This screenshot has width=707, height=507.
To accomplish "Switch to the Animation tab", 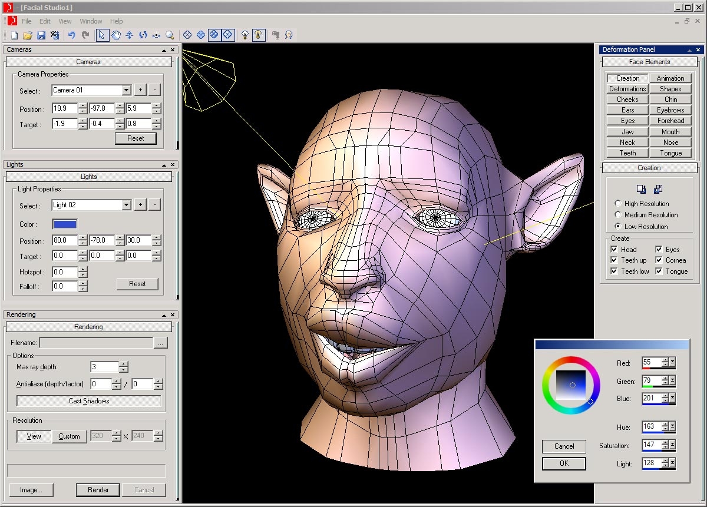I will [x=670, y=78].
